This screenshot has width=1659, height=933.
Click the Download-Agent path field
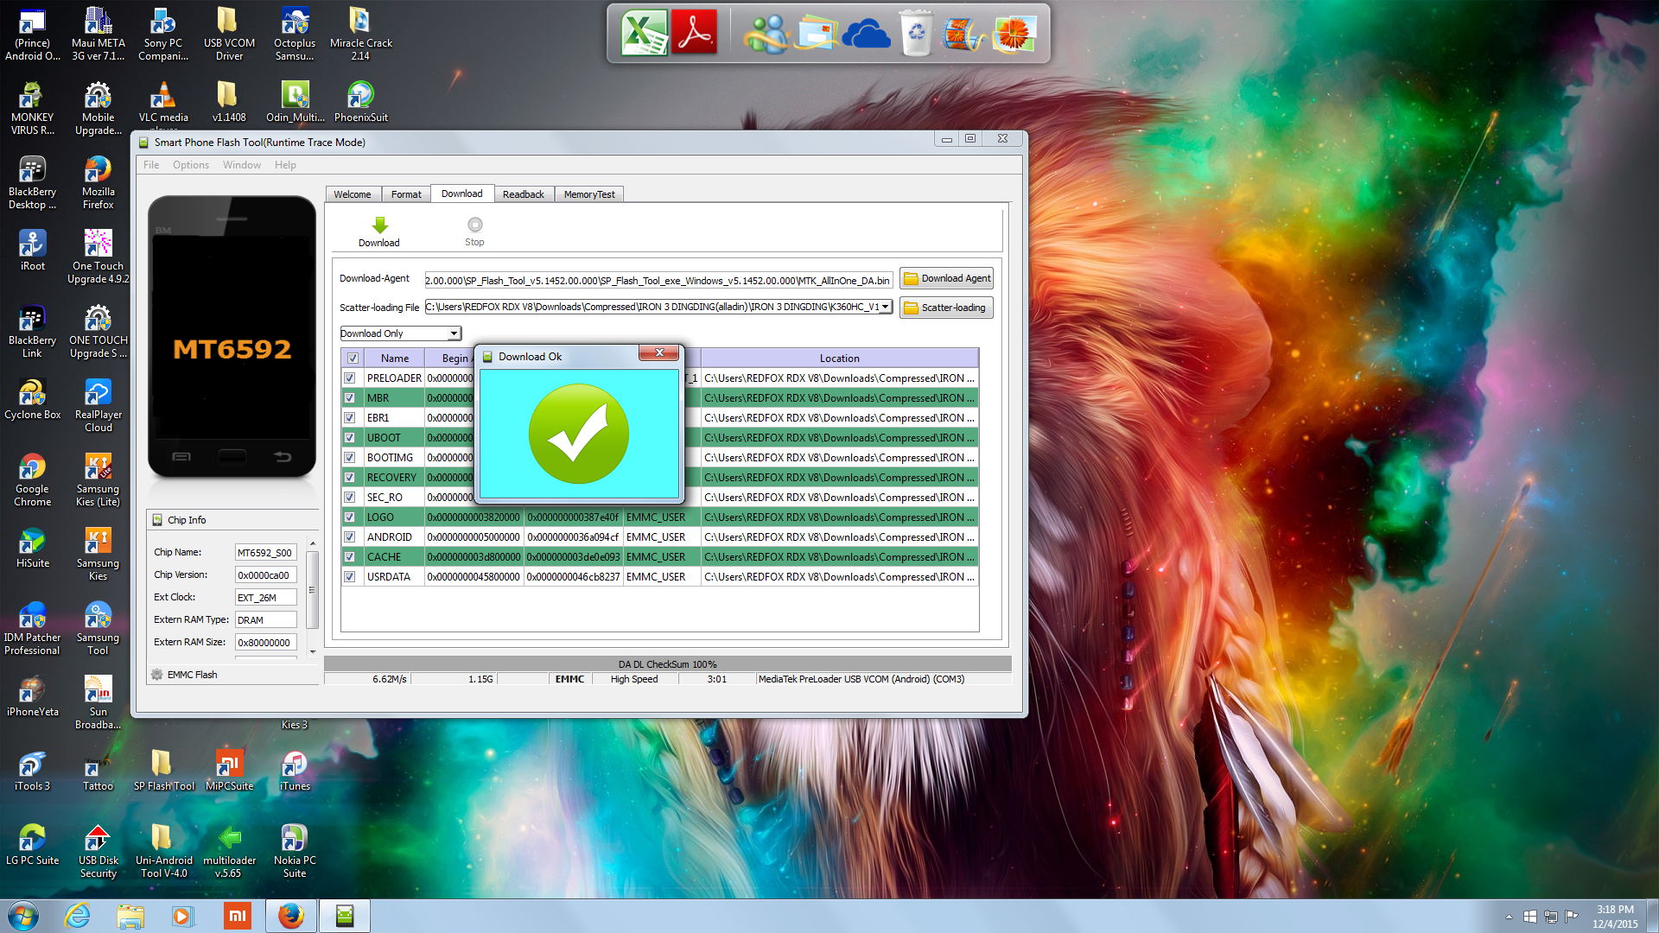(658, 280)
